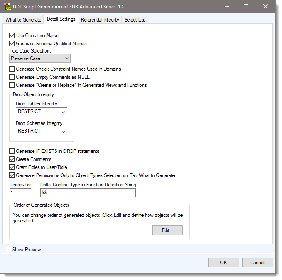Switch to the Select List tab
This screenshot has width=282, height=280.
click(x=135, y=20)
